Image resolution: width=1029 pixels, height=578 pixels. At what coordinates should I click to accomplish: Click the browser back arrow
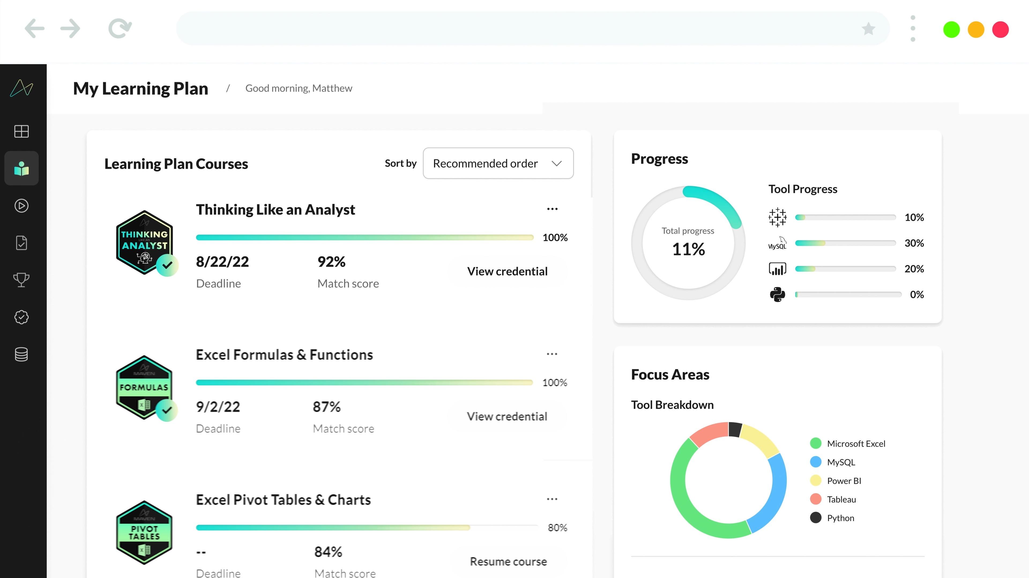[34, 28]
